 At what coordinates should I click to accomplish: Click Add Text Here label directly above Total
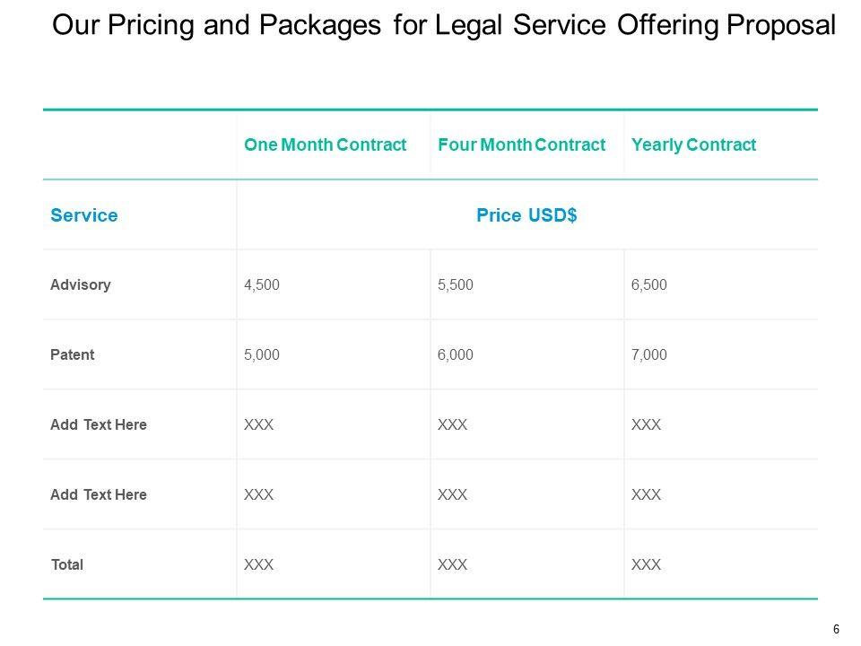point(99,494)
